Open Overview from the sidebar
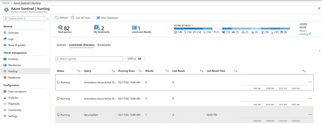The width and height of the screenshot is (322, 124). (x=13, y=32)
